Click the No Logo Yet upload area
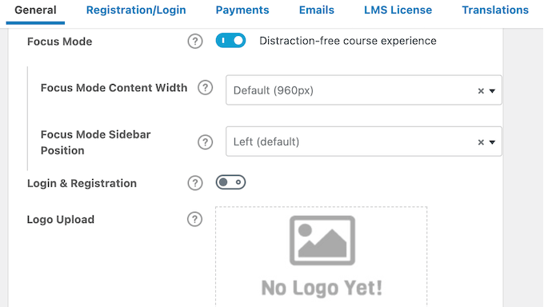544x307 pixels. [x=322, y=257]
